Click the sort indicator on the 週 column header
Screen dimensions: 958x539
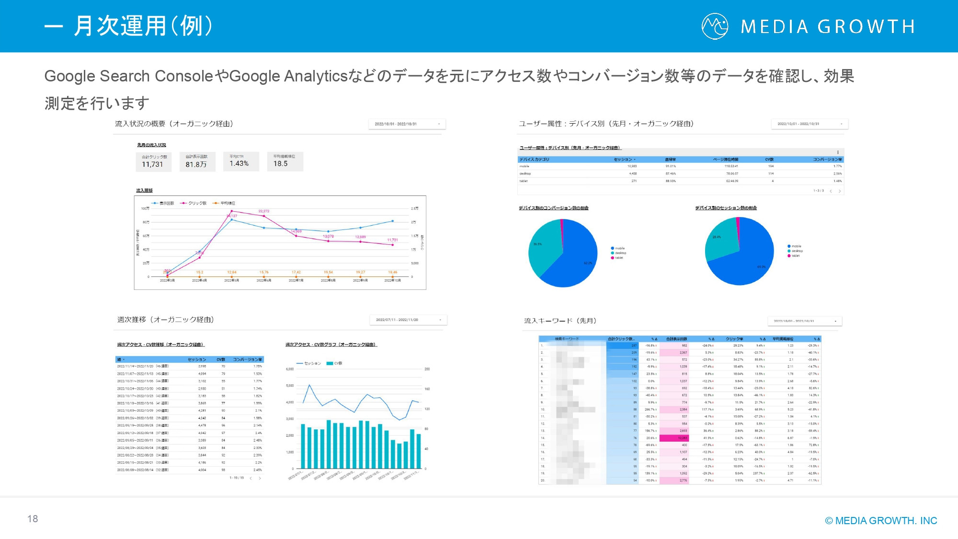[x=124, y=359]
